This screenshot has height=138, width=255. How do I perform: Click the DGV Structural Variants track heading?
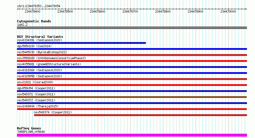tap(40, 37)
